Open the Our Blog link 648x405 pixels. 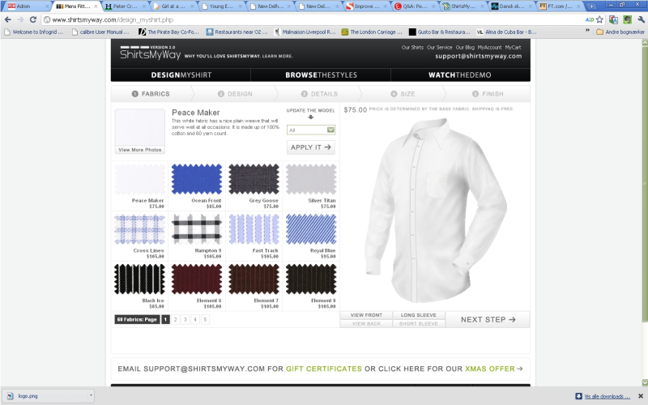465,48
